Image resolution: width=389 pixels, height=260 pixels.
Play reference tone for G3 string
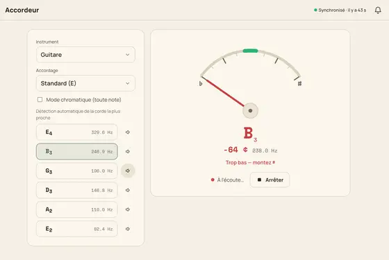(128, 171)
